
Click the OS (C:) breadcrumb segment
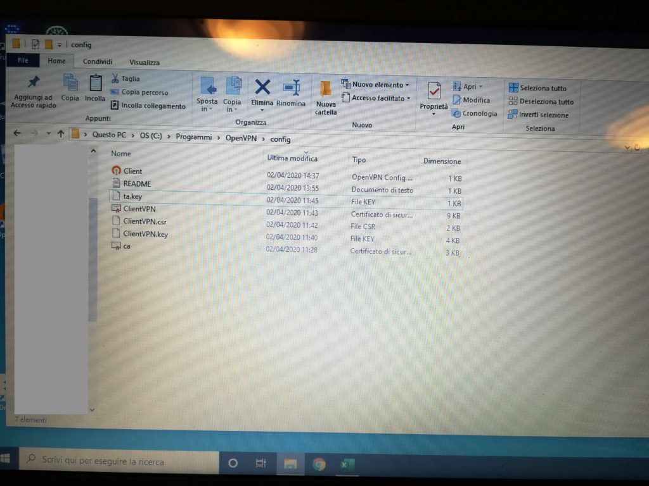[x=151, y=135]
